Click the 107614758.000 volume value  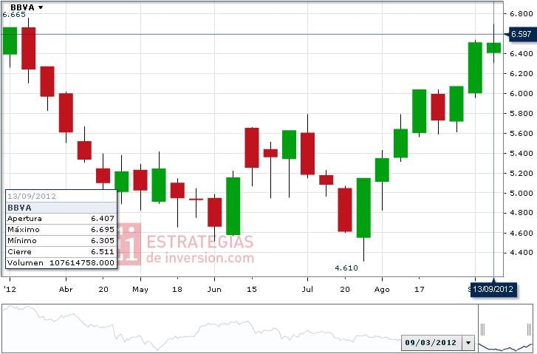click(x=82, y=263)
